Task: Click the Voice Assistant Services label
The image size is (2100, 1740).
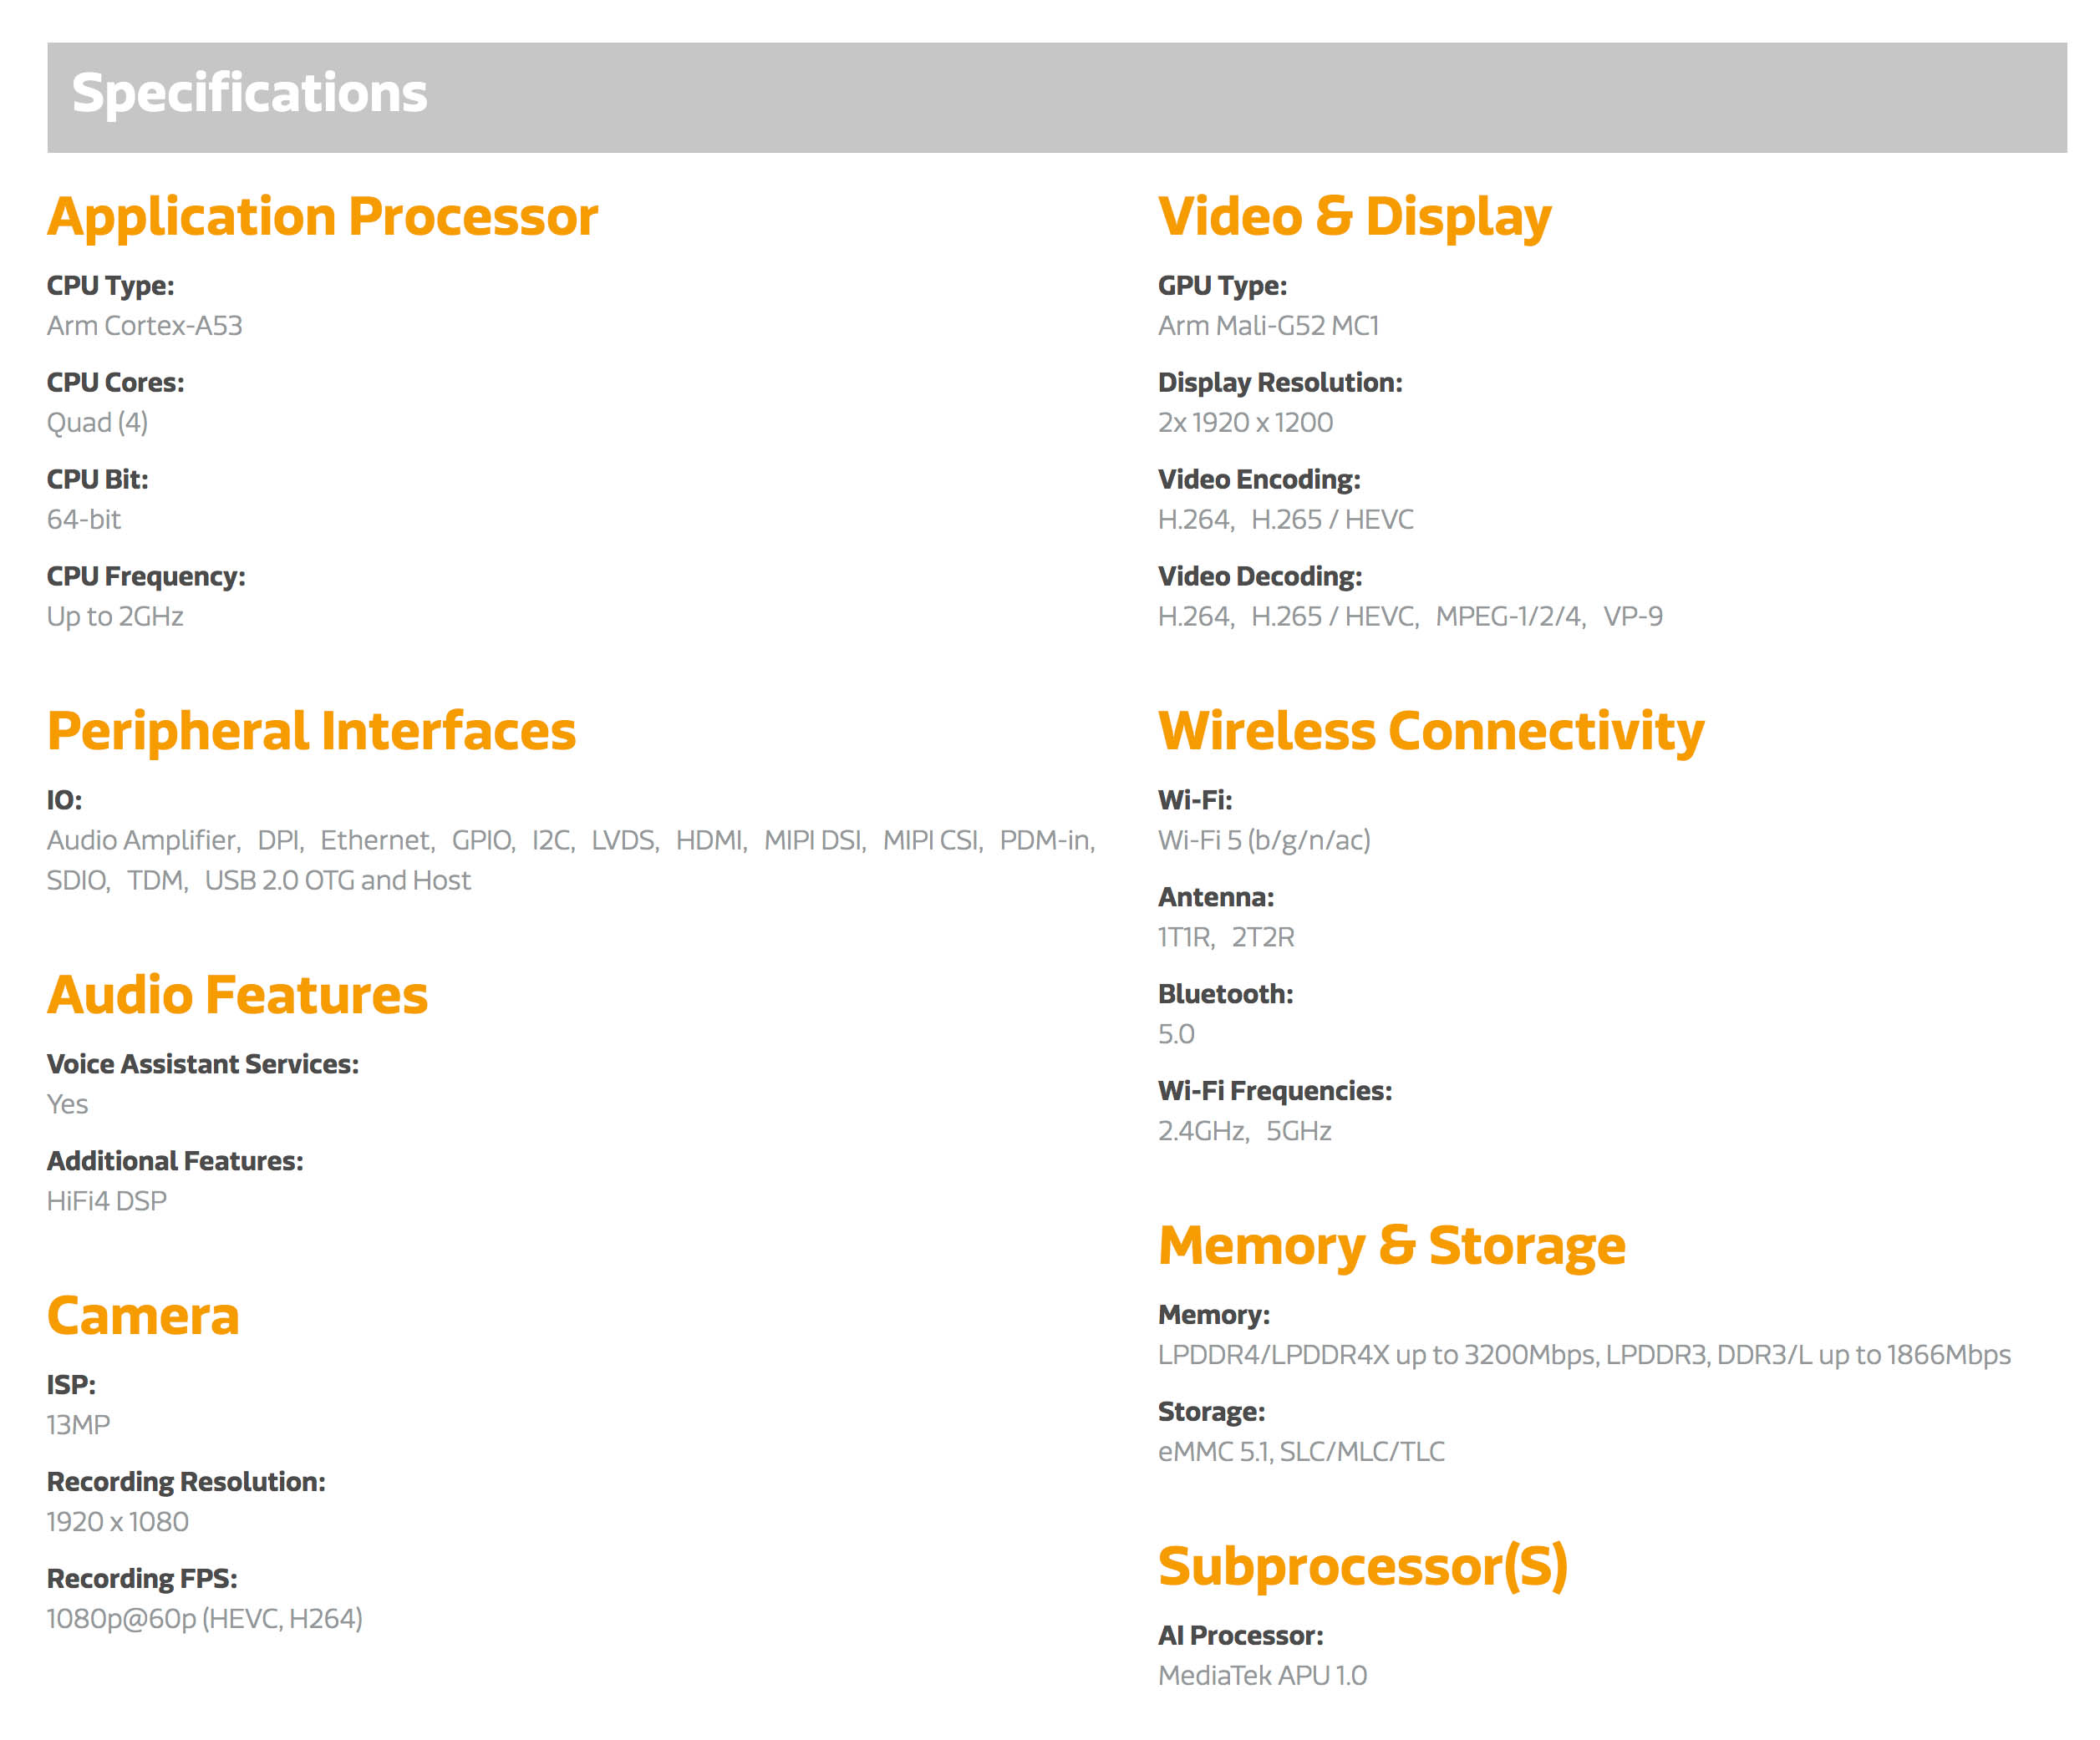Action: (203, 1064)
